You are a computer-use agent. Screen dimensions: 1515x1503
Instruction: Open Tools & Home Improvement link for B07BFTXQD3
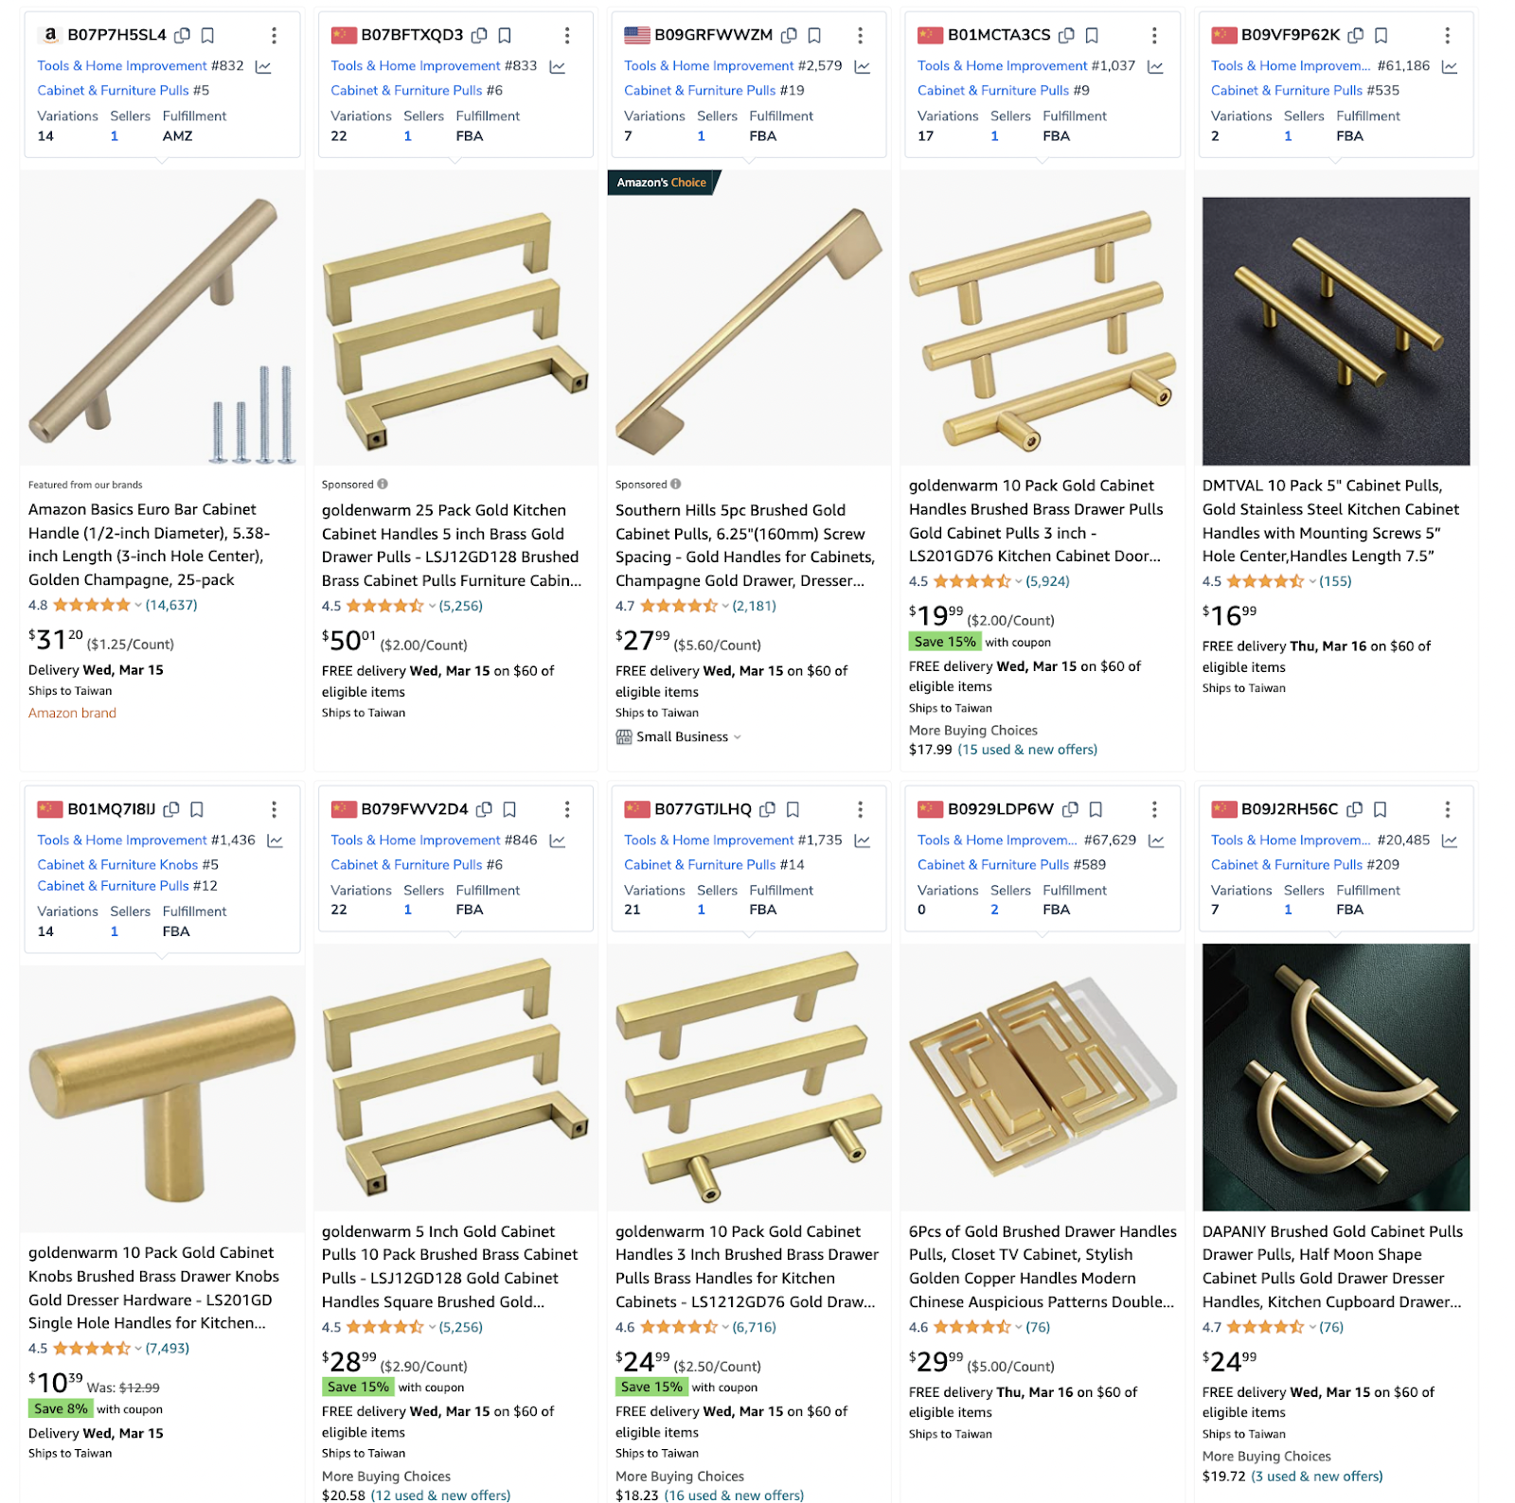(x=415, y=66)
